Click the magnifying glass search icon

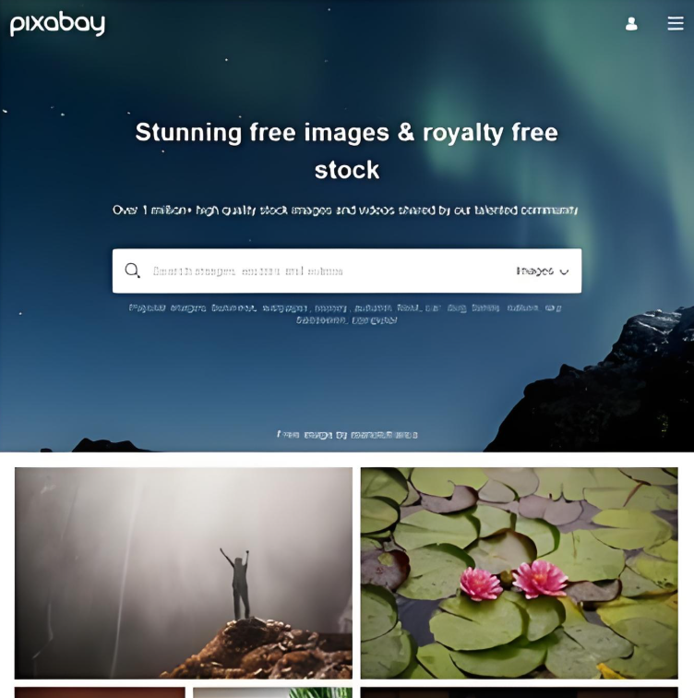[x=132, y=271]
